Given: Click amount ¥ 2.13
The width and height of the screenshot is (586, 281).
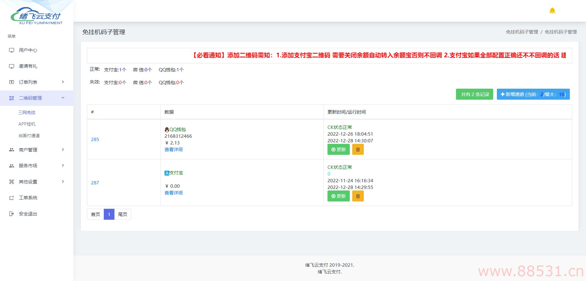Looking at the screenshot, I should [x=172, y=143].
